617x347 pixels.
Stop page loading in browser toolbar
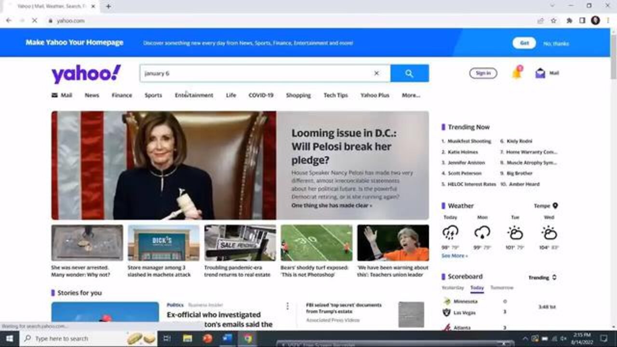[35, 21]
